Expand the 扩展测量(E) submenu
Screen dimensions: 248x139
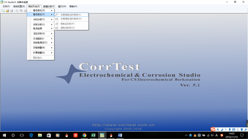(41, 53)
